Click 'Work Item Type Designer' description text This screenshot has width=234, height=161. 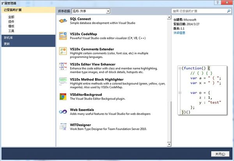click(x=108, y=129)
